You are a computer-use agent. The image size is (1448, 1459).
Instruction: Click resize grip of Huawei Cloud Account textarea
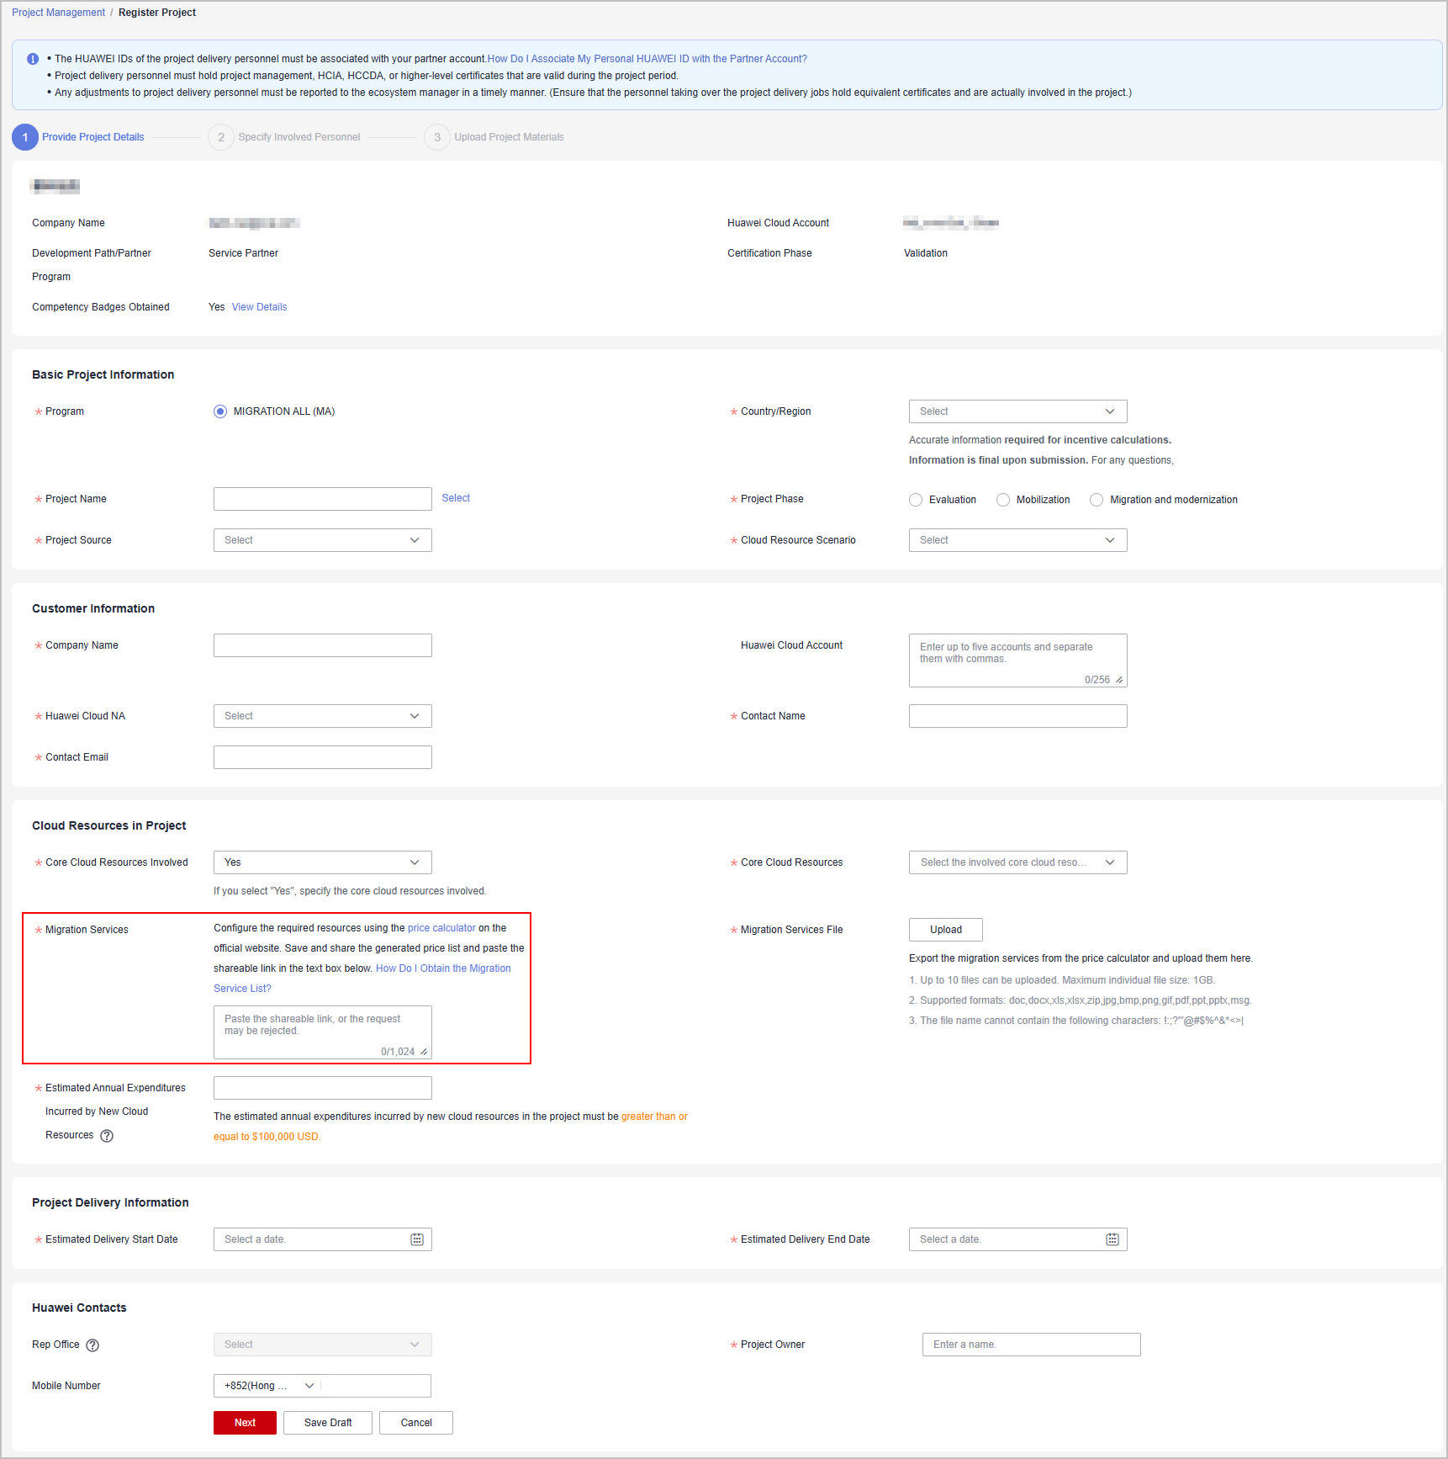tap(1119, 680)
